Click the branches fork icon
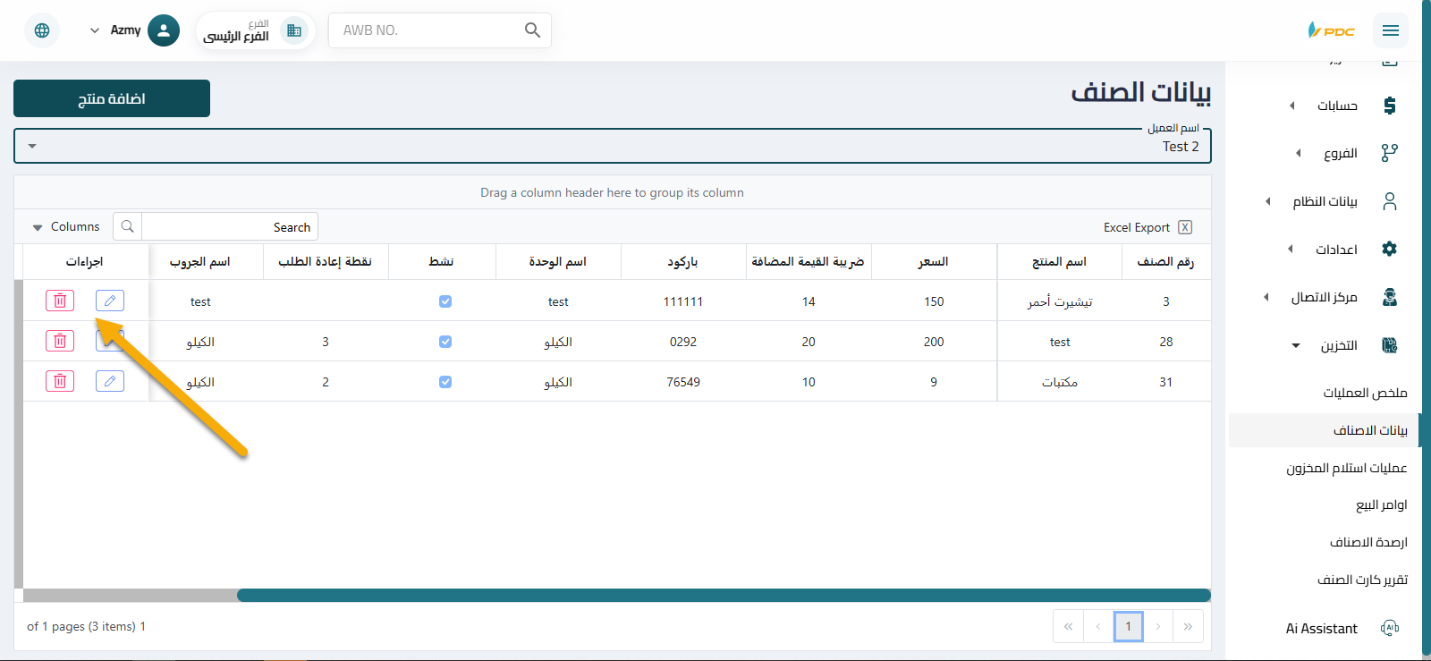Screen dimensions: 1431x661 point(1389,153)
